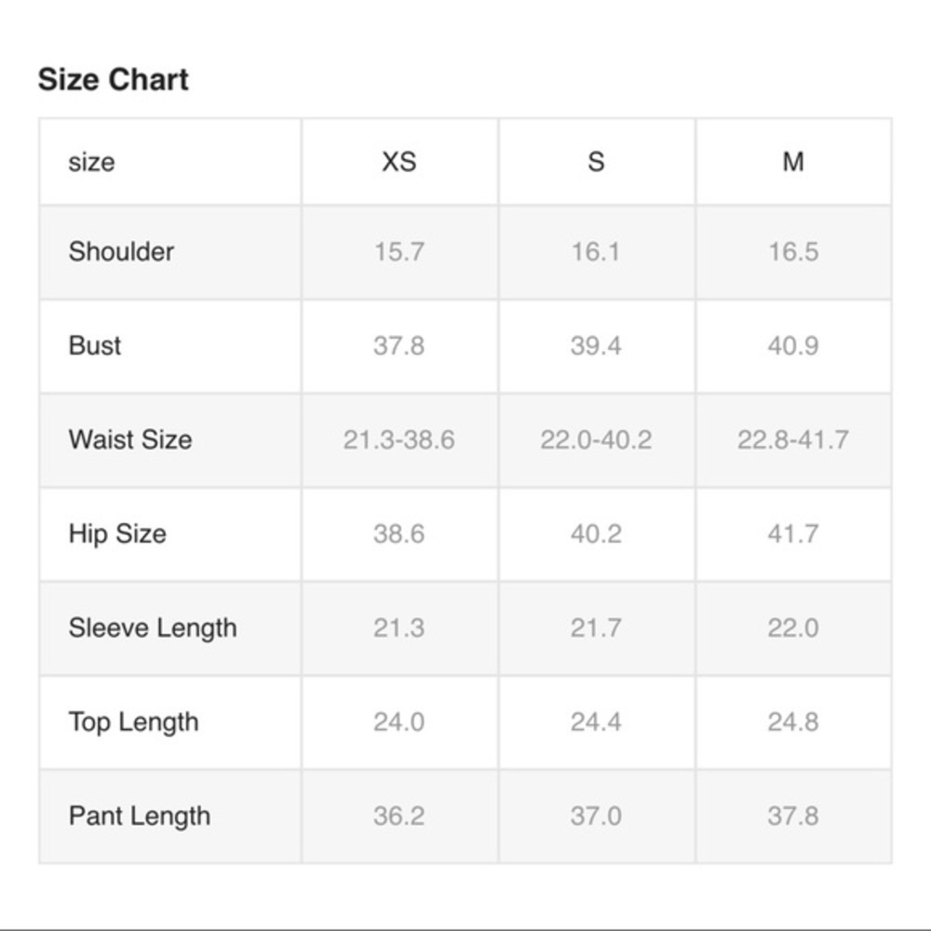Click the XS shoulder value 15.7

pos(399,251)
